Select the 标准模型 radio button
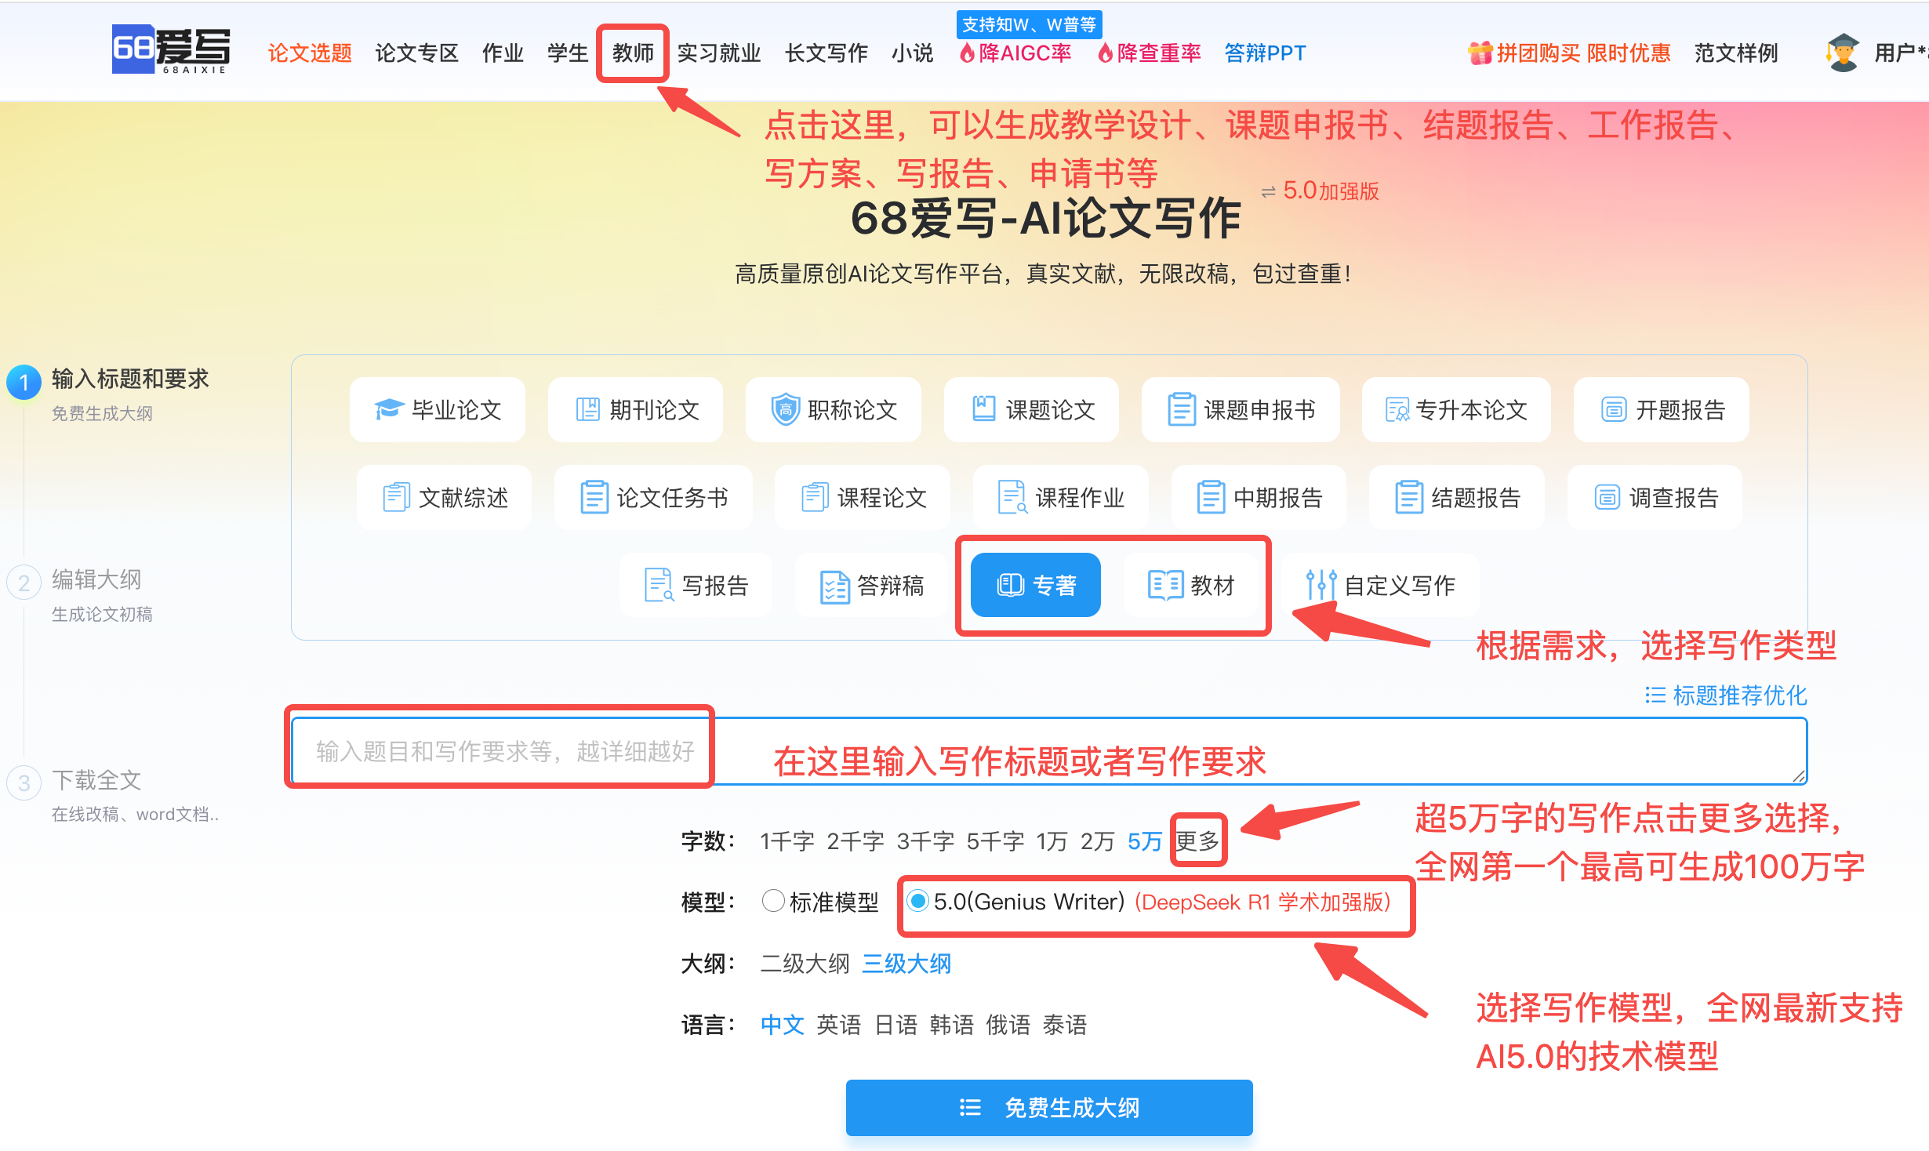The image size is (1929, 1151). click(773, 901)
